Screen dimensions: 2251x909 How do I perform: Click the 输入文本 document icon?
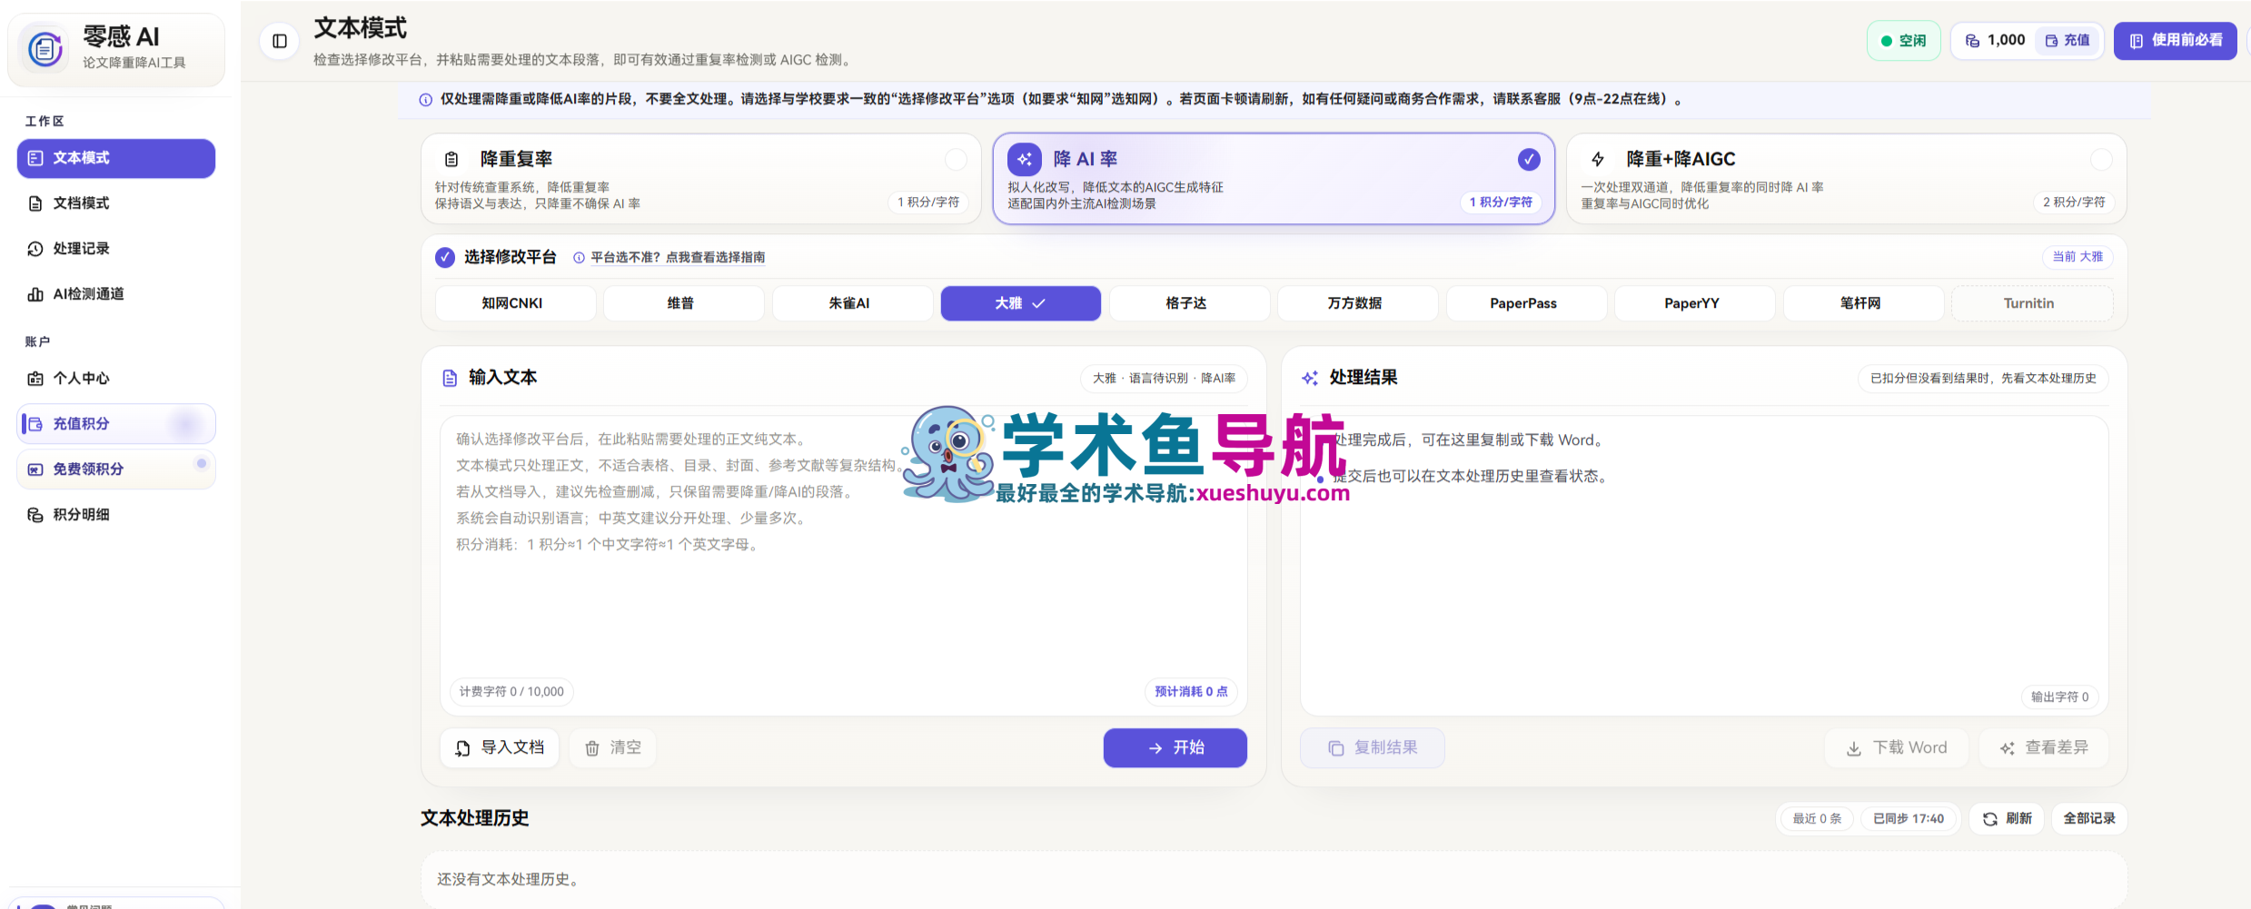pos(450,378)
